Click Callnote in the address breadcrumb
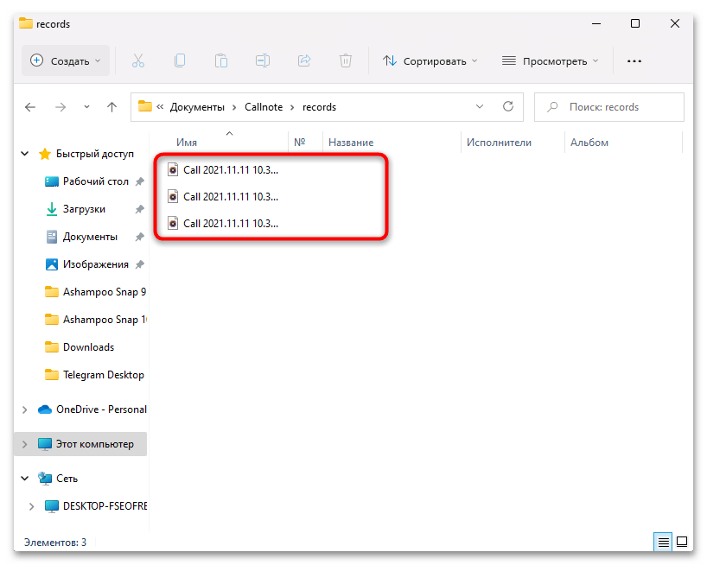 coord(269,107)
